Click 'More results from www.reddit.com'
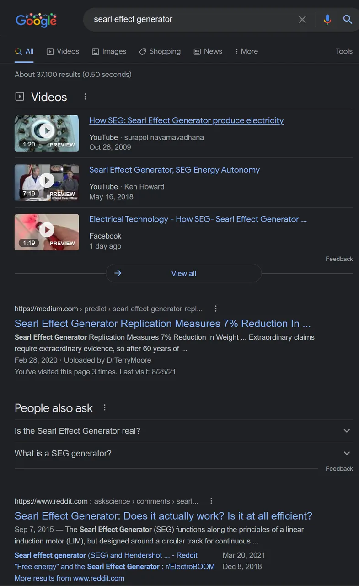Image resolution: width=359 pixels, height=586 pixels. 70,578
